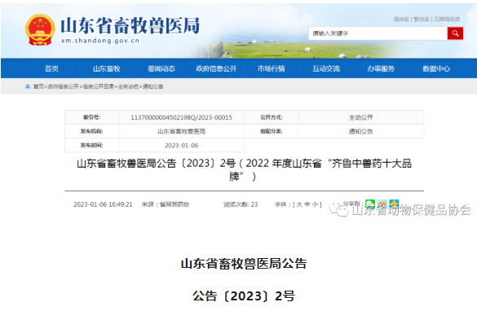
Task: Open 无障碍阅读 accessibility reading mode
Action: pos(447,19)
